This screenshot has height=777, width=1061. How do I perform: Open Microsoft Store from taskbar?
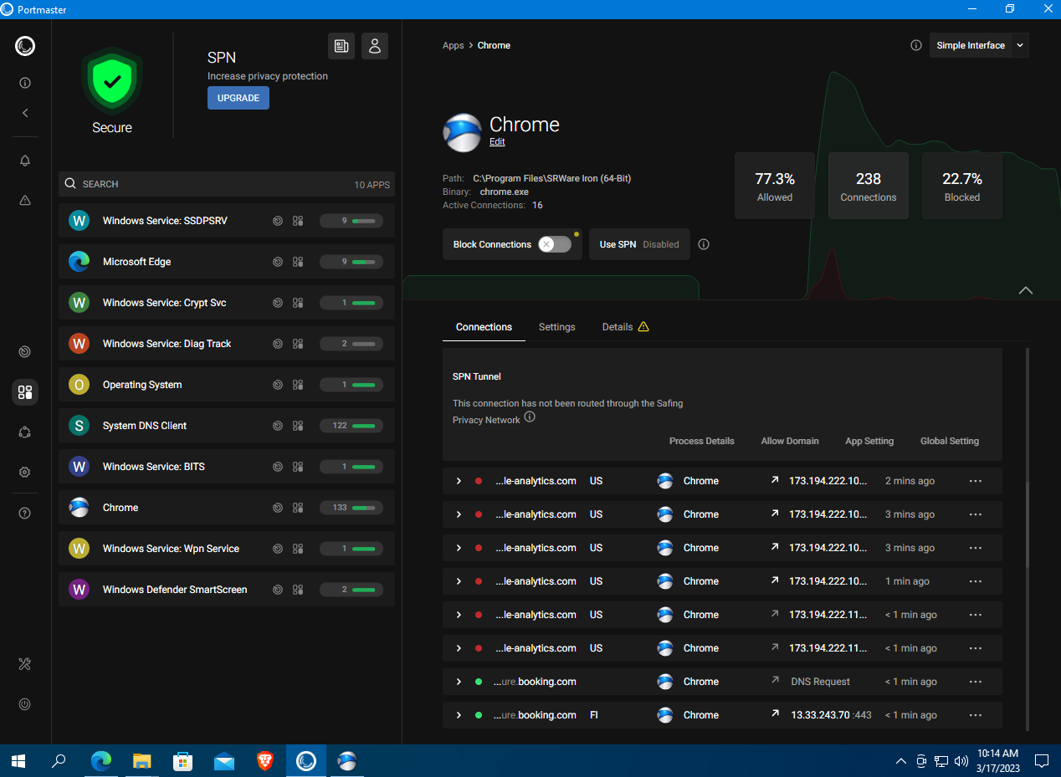click(x=183, y=761)
